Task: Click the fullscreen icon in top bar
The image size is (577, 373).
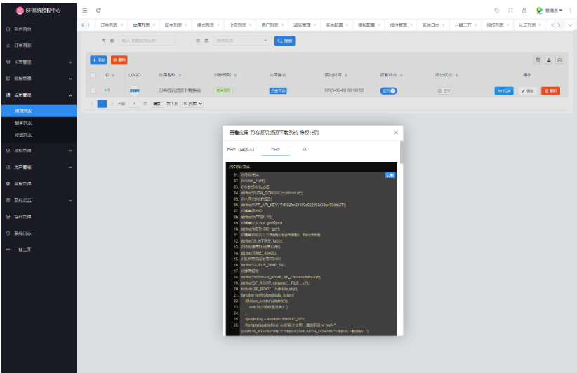Action: (x=510, y=10)
